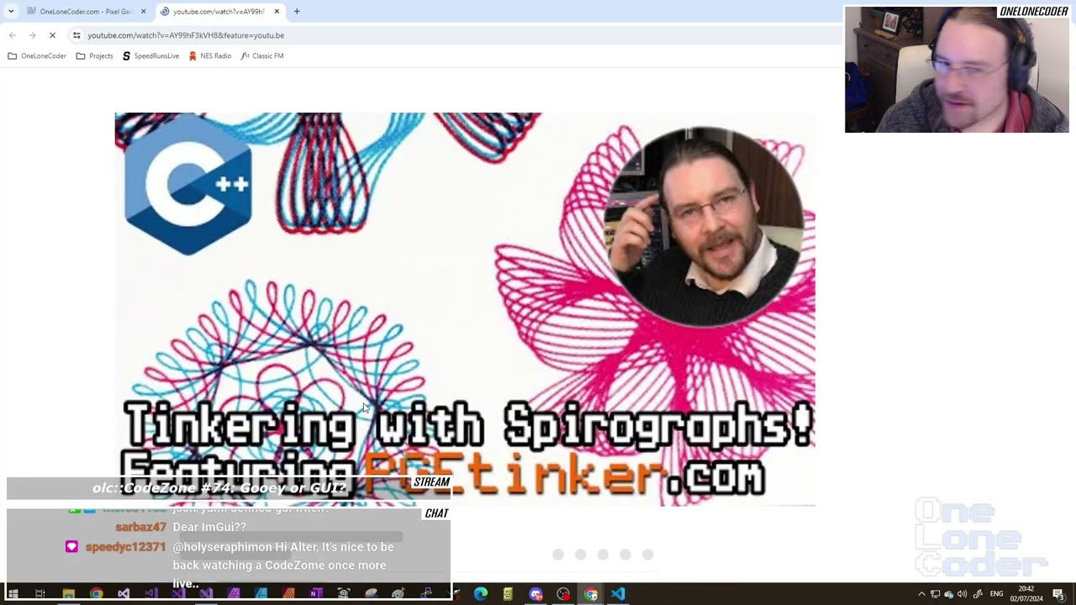1076x605 pixels.
Task: Open the SpeedRunsLive bookmark
Action: [150, 56]
